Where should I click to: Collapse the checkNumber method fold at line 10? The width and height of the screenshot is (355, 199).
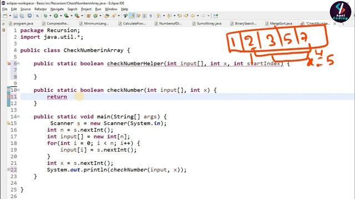(18, 90)
